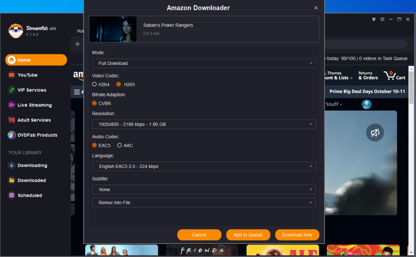
Task: Click the ALF show thumbnail
Action: point(283,250)
